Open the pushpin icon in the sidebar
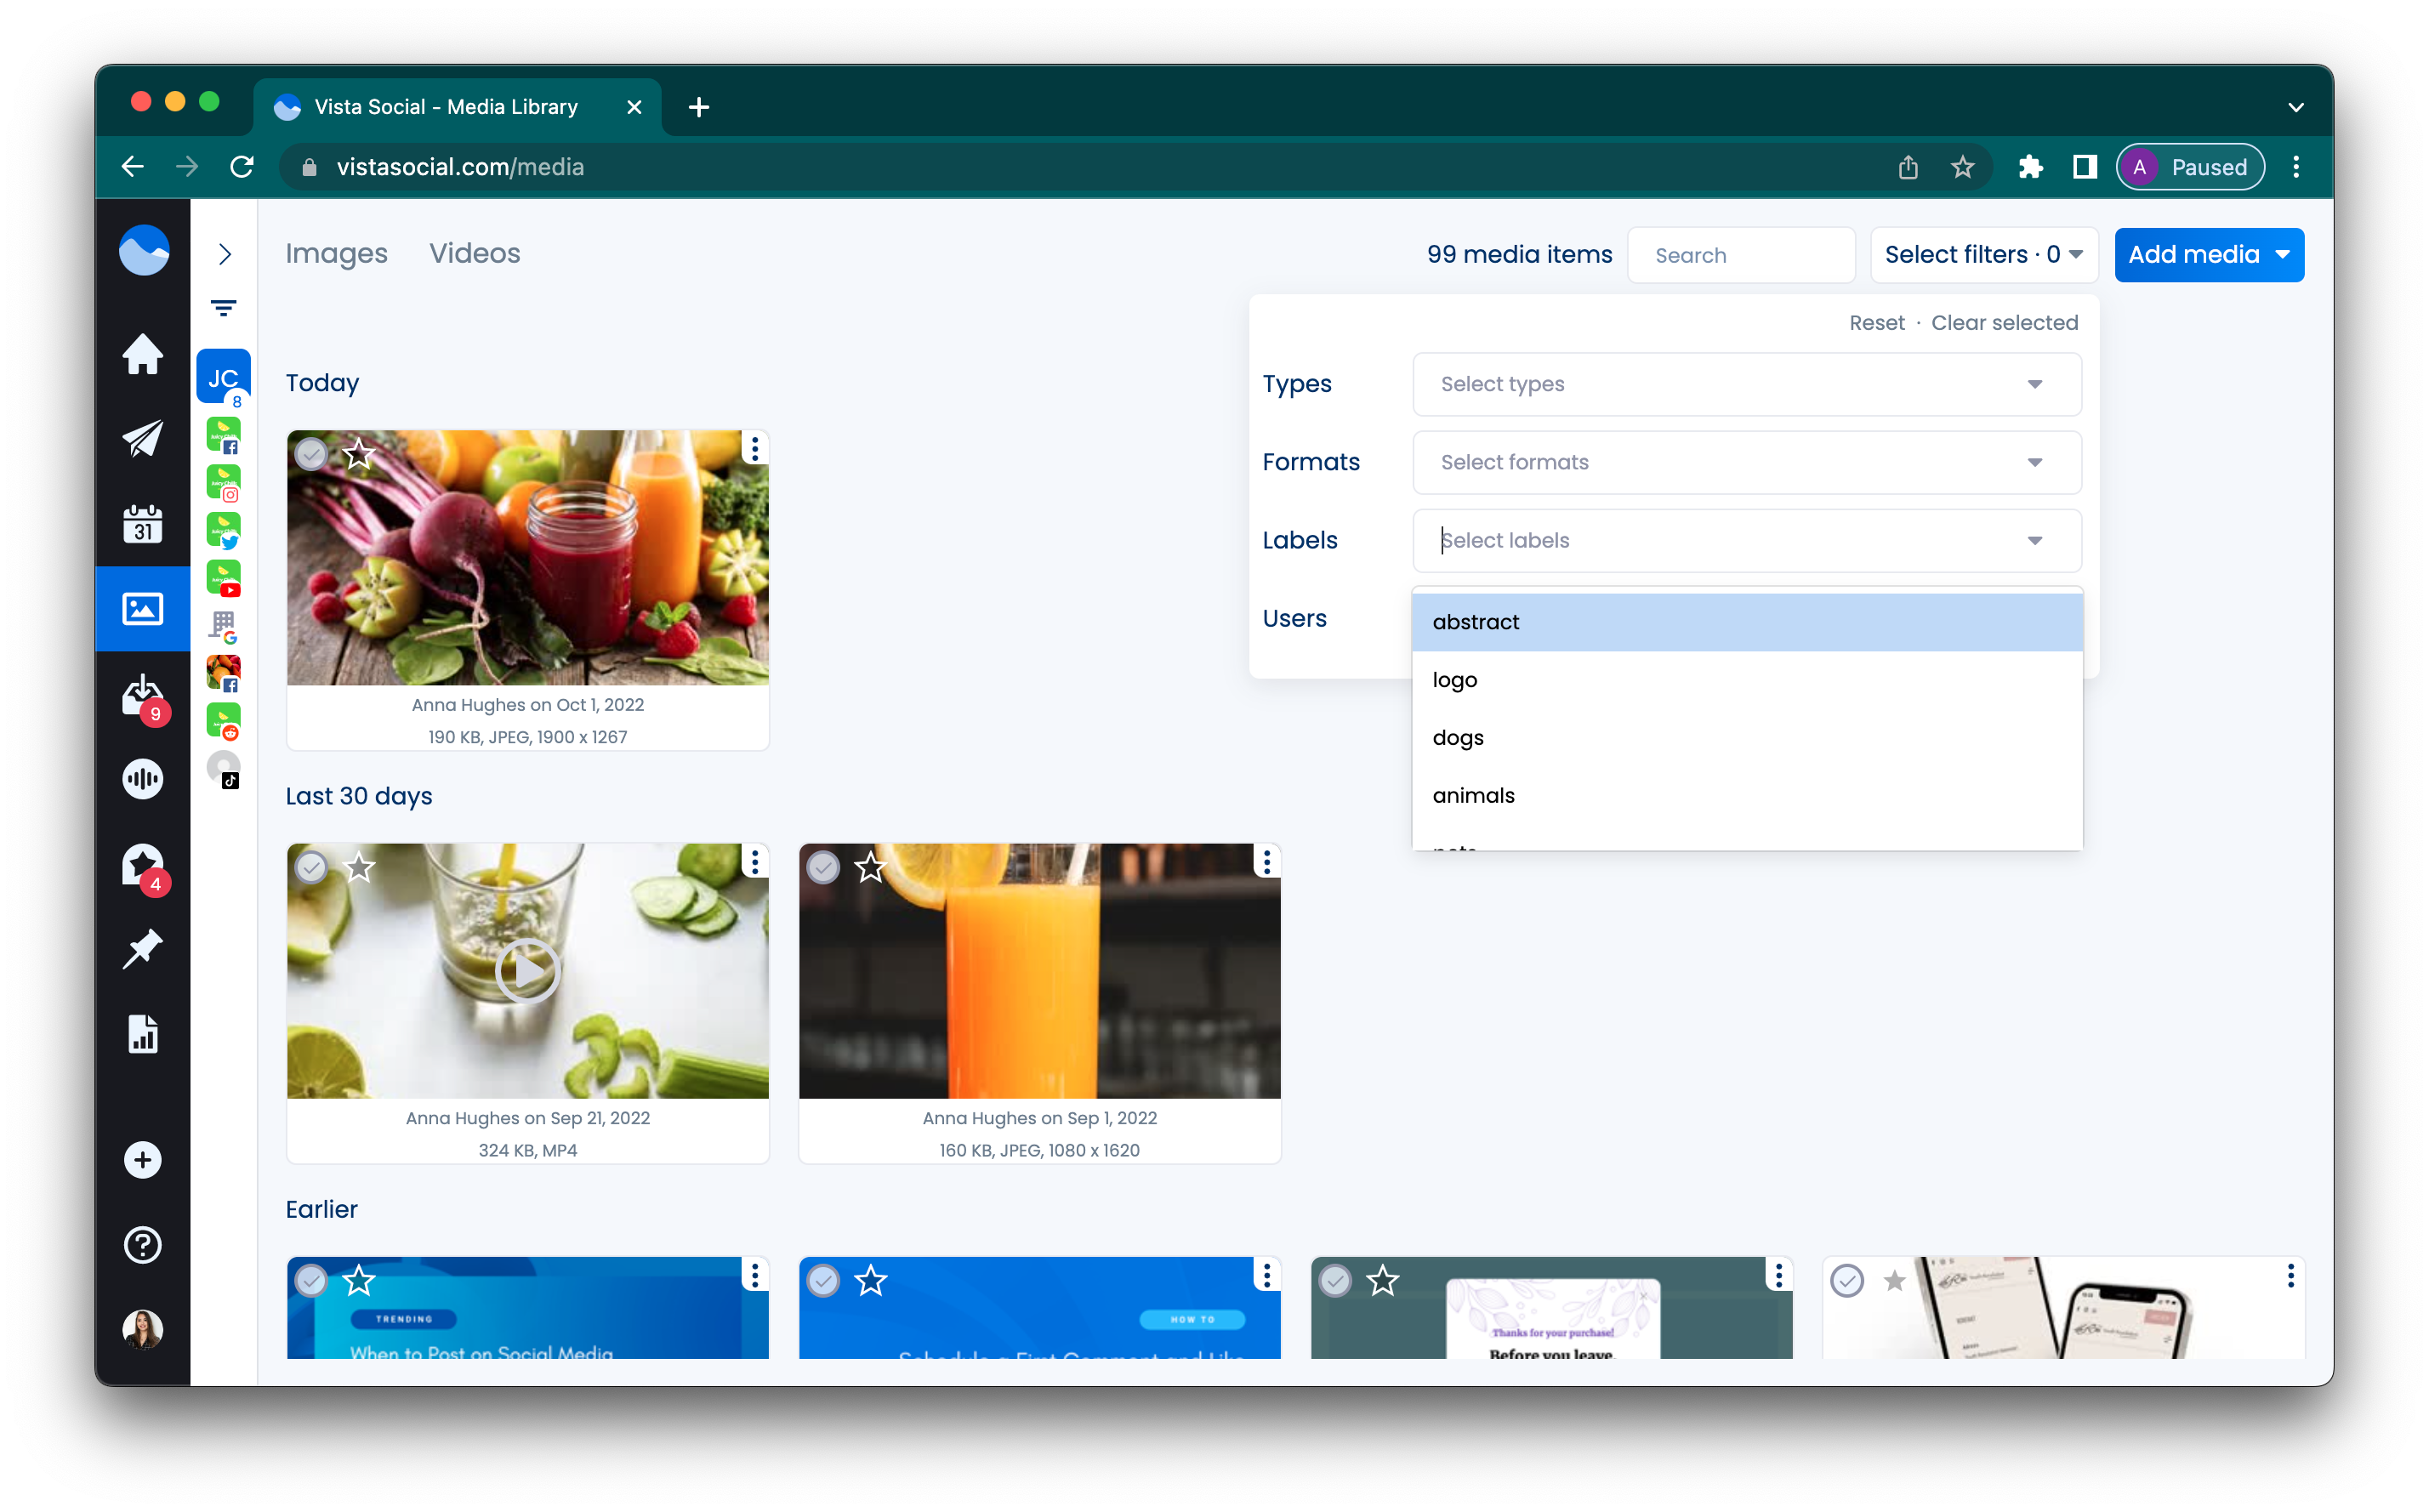 tap(143, 949)
